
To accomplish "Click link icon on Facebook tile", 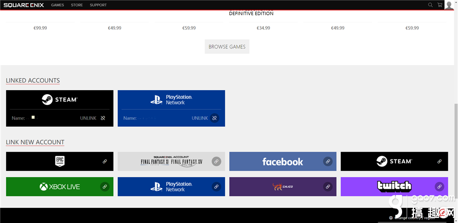I will click(328, 161).
